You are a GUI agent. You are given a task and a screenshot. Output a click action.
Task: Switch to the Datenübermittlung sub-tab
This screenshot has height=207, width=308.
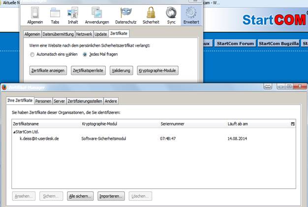click(58, 34)
